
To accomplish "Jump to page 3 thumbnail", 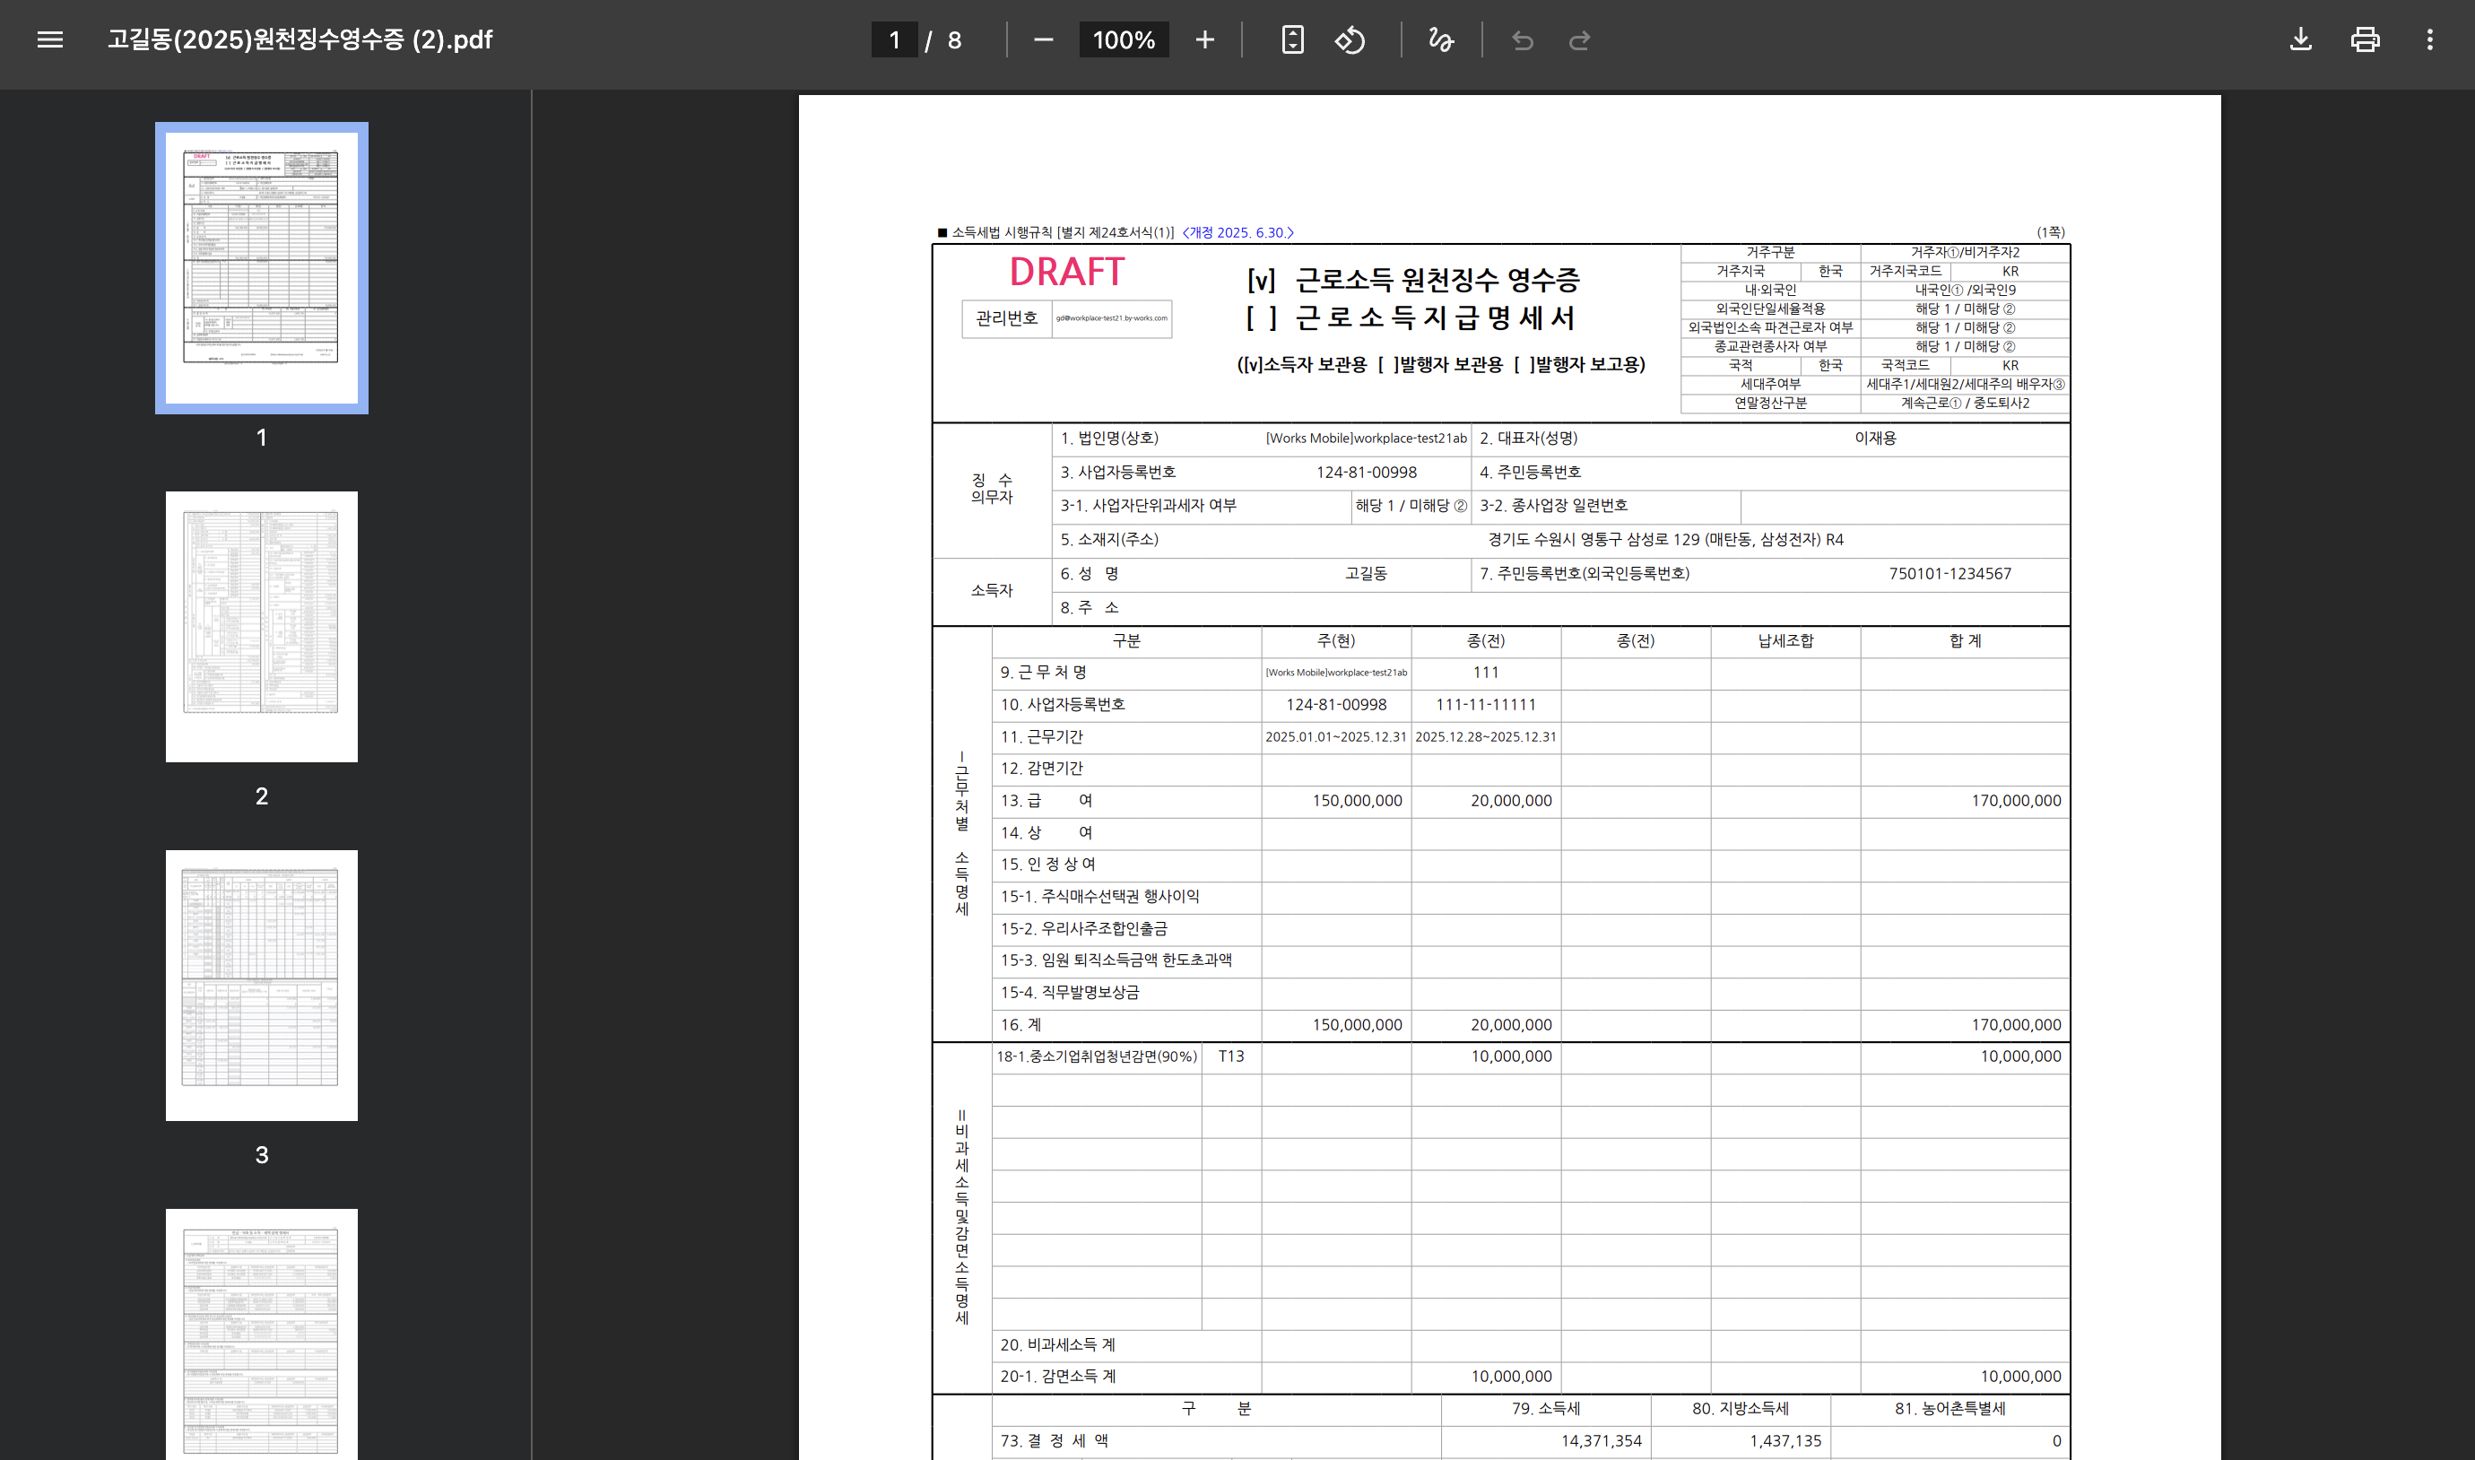I will (262, 985).
